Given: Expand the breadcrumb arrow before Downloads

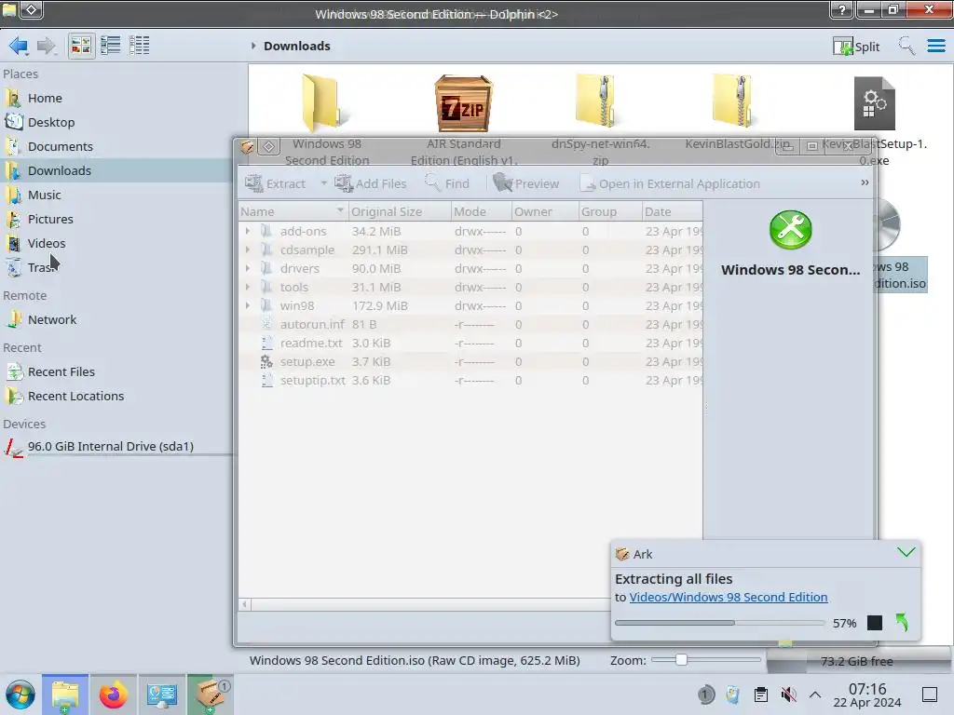Looking at the screenshot, I should [x=253, y=46].
